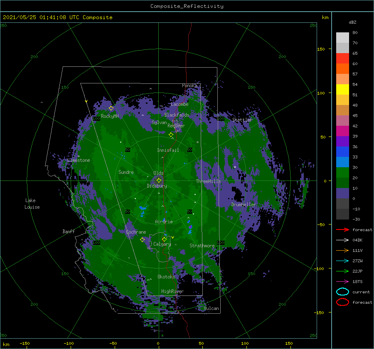Click the Drumheller city label
Viewport: 374px width, 349px height.
[244, 205]
